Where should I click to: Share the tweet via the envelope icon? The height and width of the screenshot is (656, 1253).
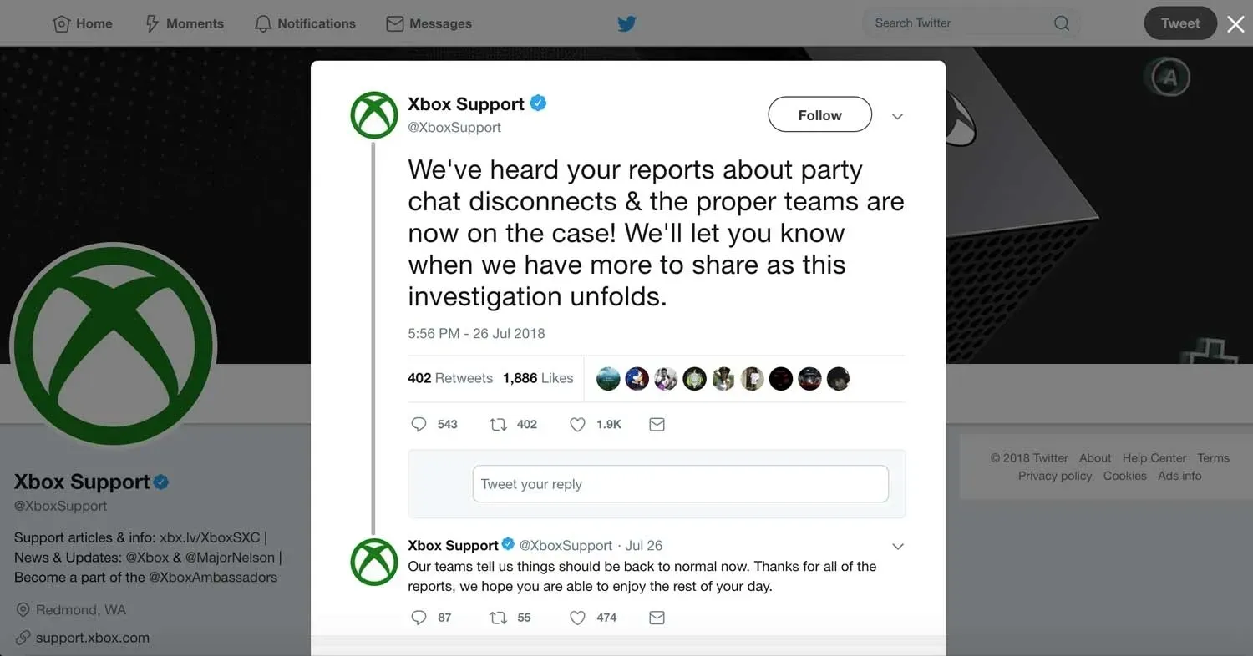coord(657,424)
